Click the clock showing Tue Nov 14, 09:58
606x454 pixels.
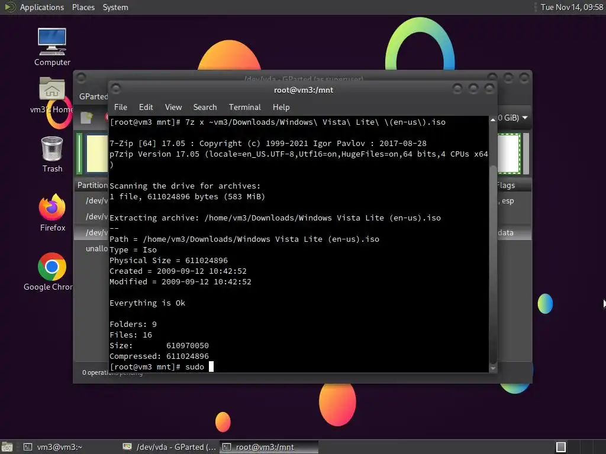572,7
